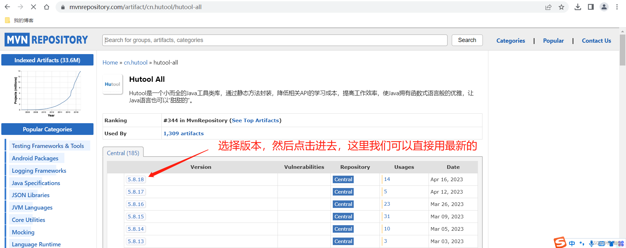
Task: Click the Indexed Artifacts growth chart
Action: (47, 93)
